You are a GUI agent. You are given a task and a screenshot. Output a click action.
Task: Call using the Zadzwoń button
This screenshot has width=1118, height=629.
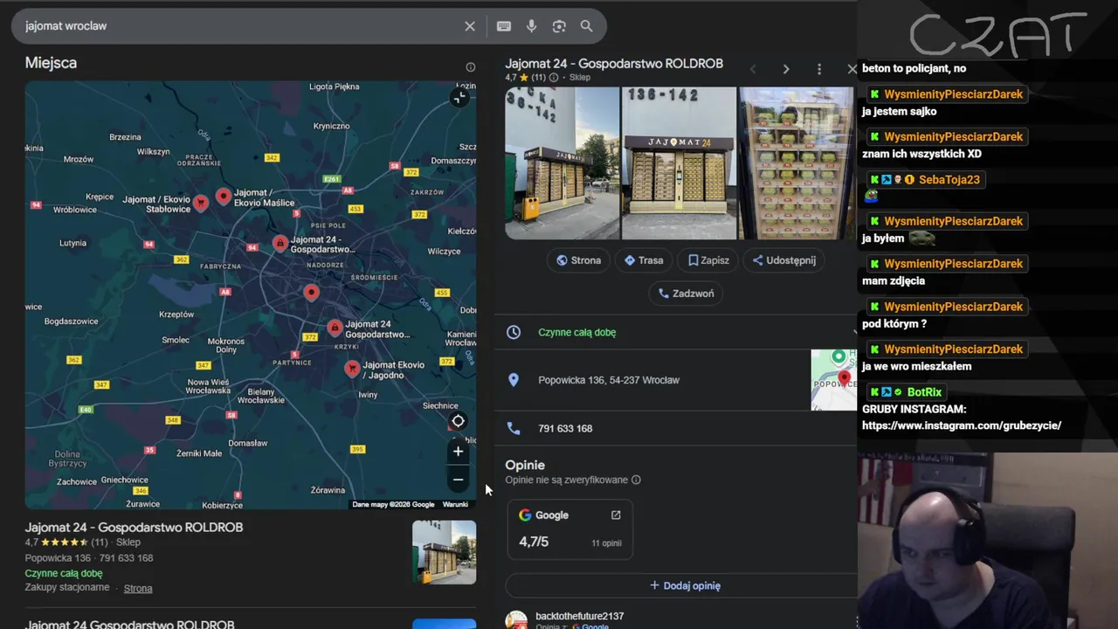coord(686,294)
